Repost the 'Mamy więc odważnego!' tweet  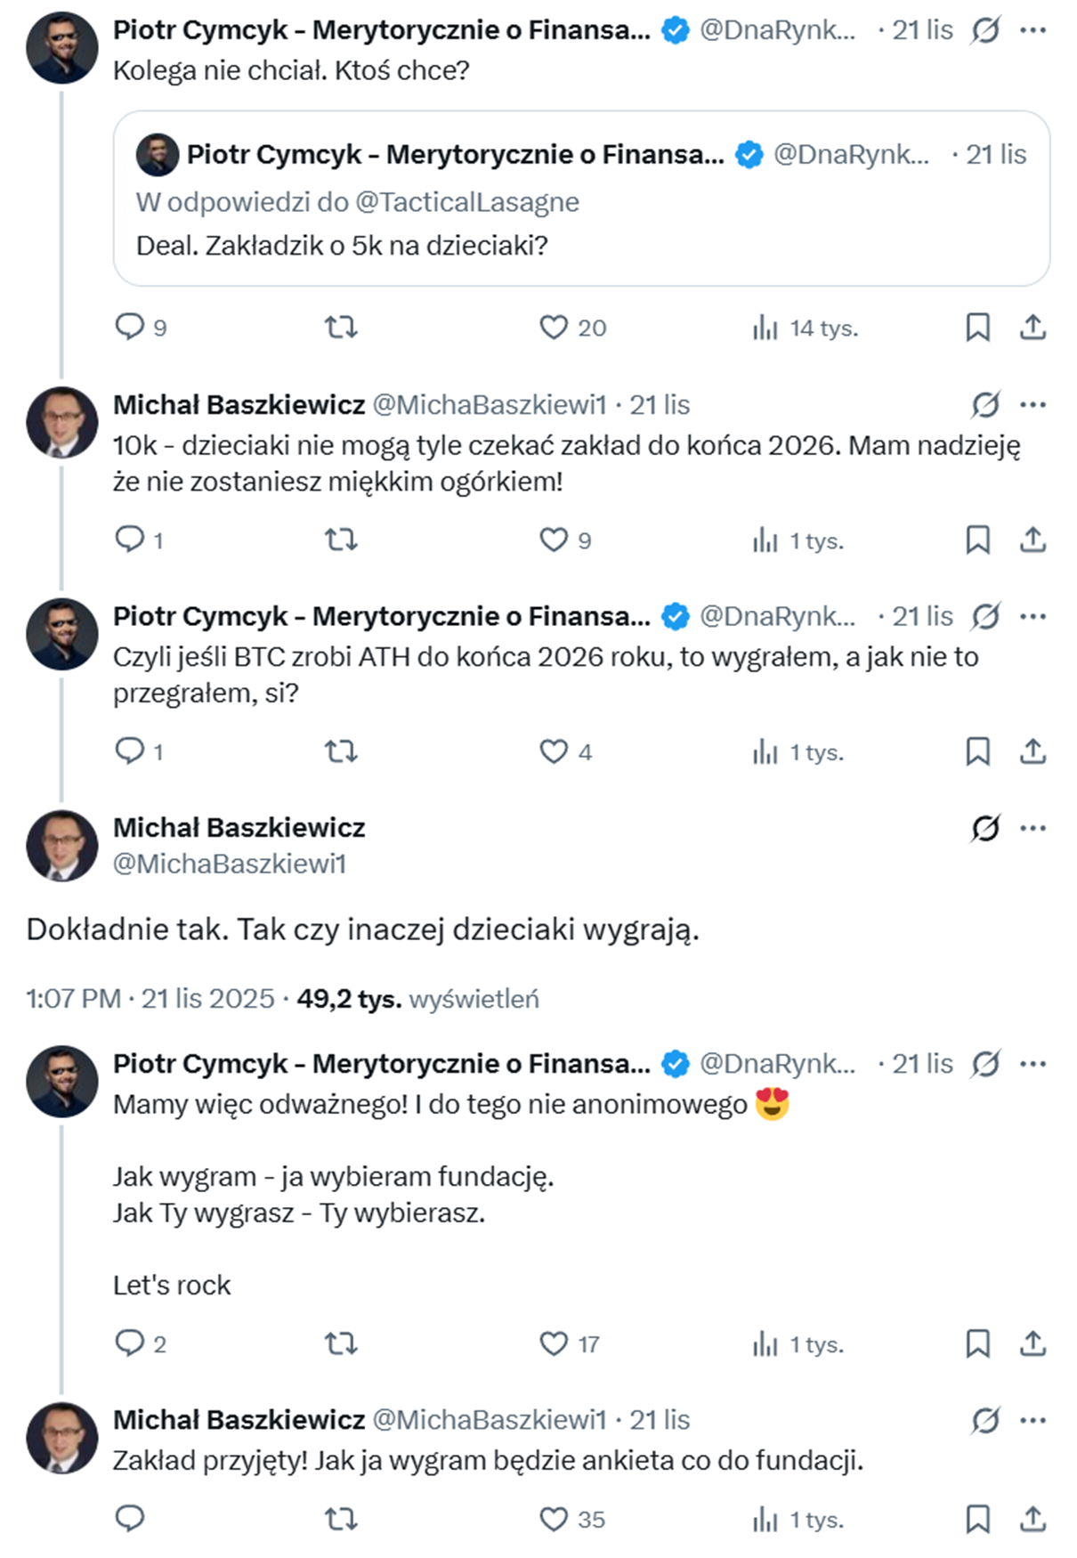[x=341, y=1343]
